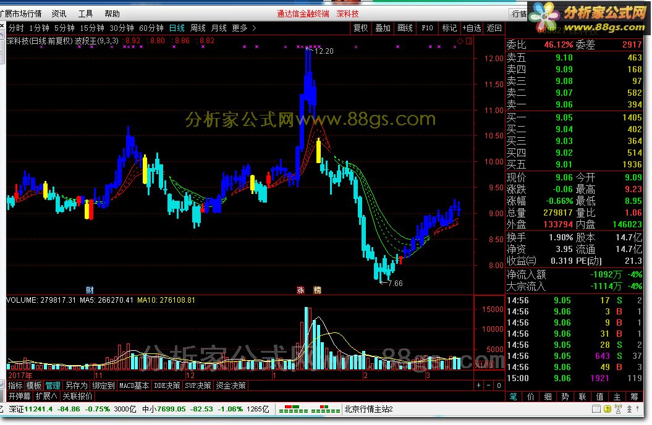Click the red diamond icon above the chart

tap(460, 41)
